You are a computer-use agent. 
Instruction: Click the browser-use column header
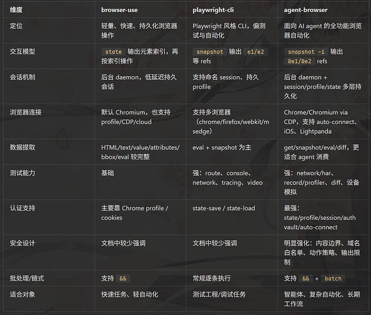[x=119, y=10]
